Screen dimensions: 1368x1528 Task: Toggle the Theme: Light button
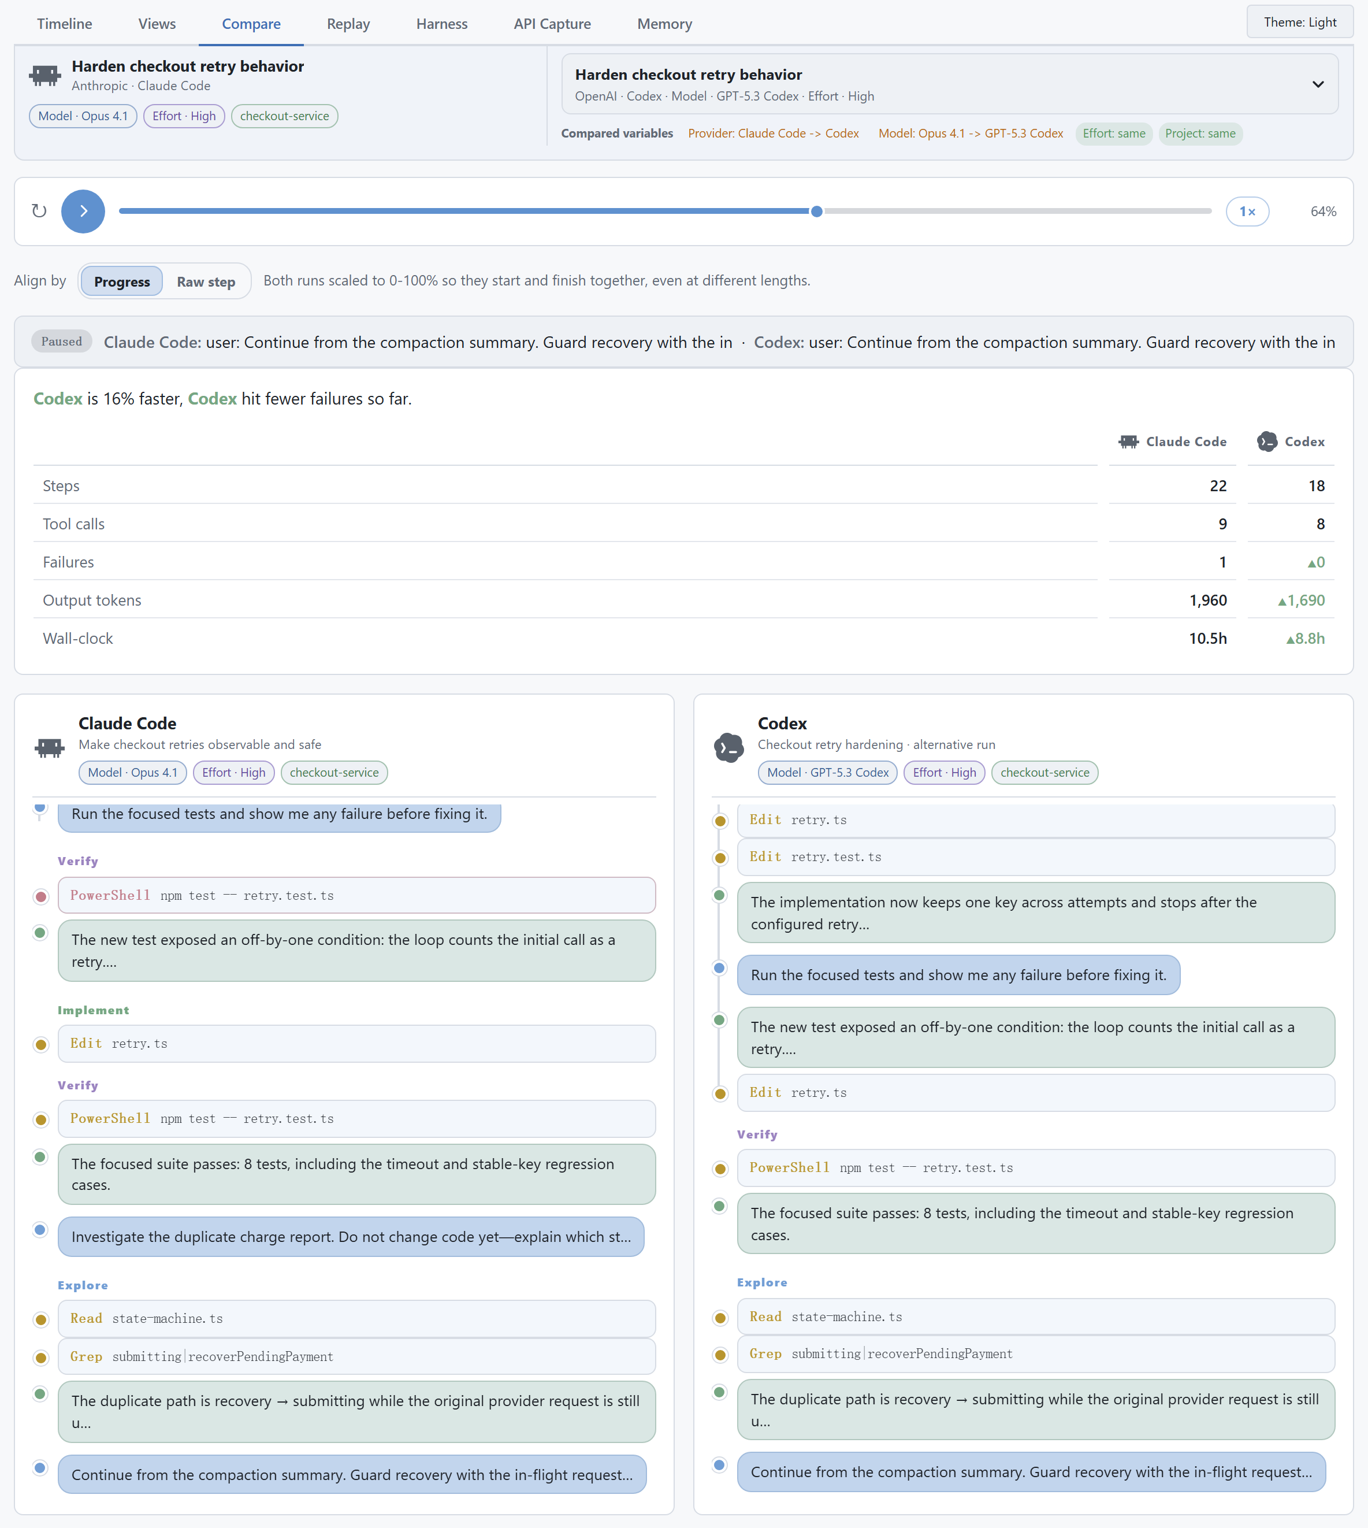(x=1300, y=22)
